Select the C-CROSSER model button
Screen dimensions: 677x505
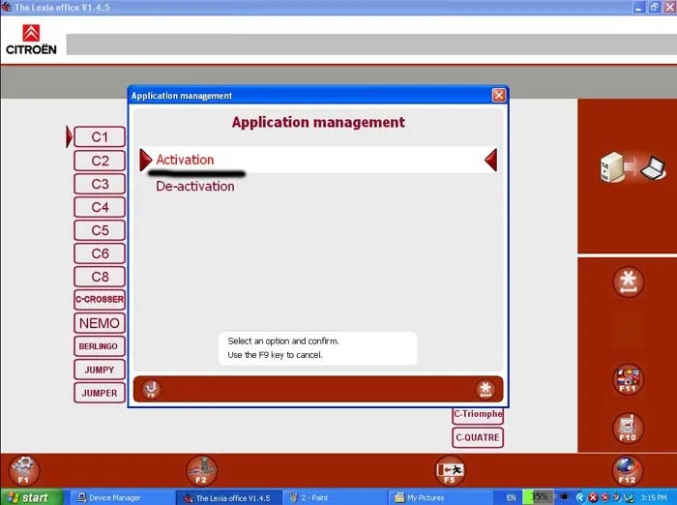[x=100, y=300]
